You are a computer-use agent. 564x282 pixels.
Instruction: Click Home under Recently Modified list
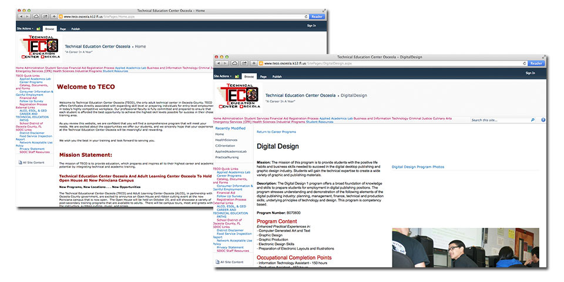pos(219,134)
